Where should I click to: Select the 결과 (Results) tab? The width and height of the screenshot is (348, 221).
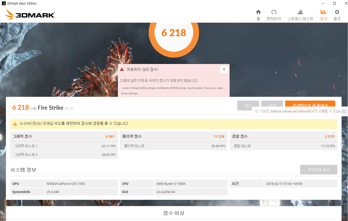(324, 15)
